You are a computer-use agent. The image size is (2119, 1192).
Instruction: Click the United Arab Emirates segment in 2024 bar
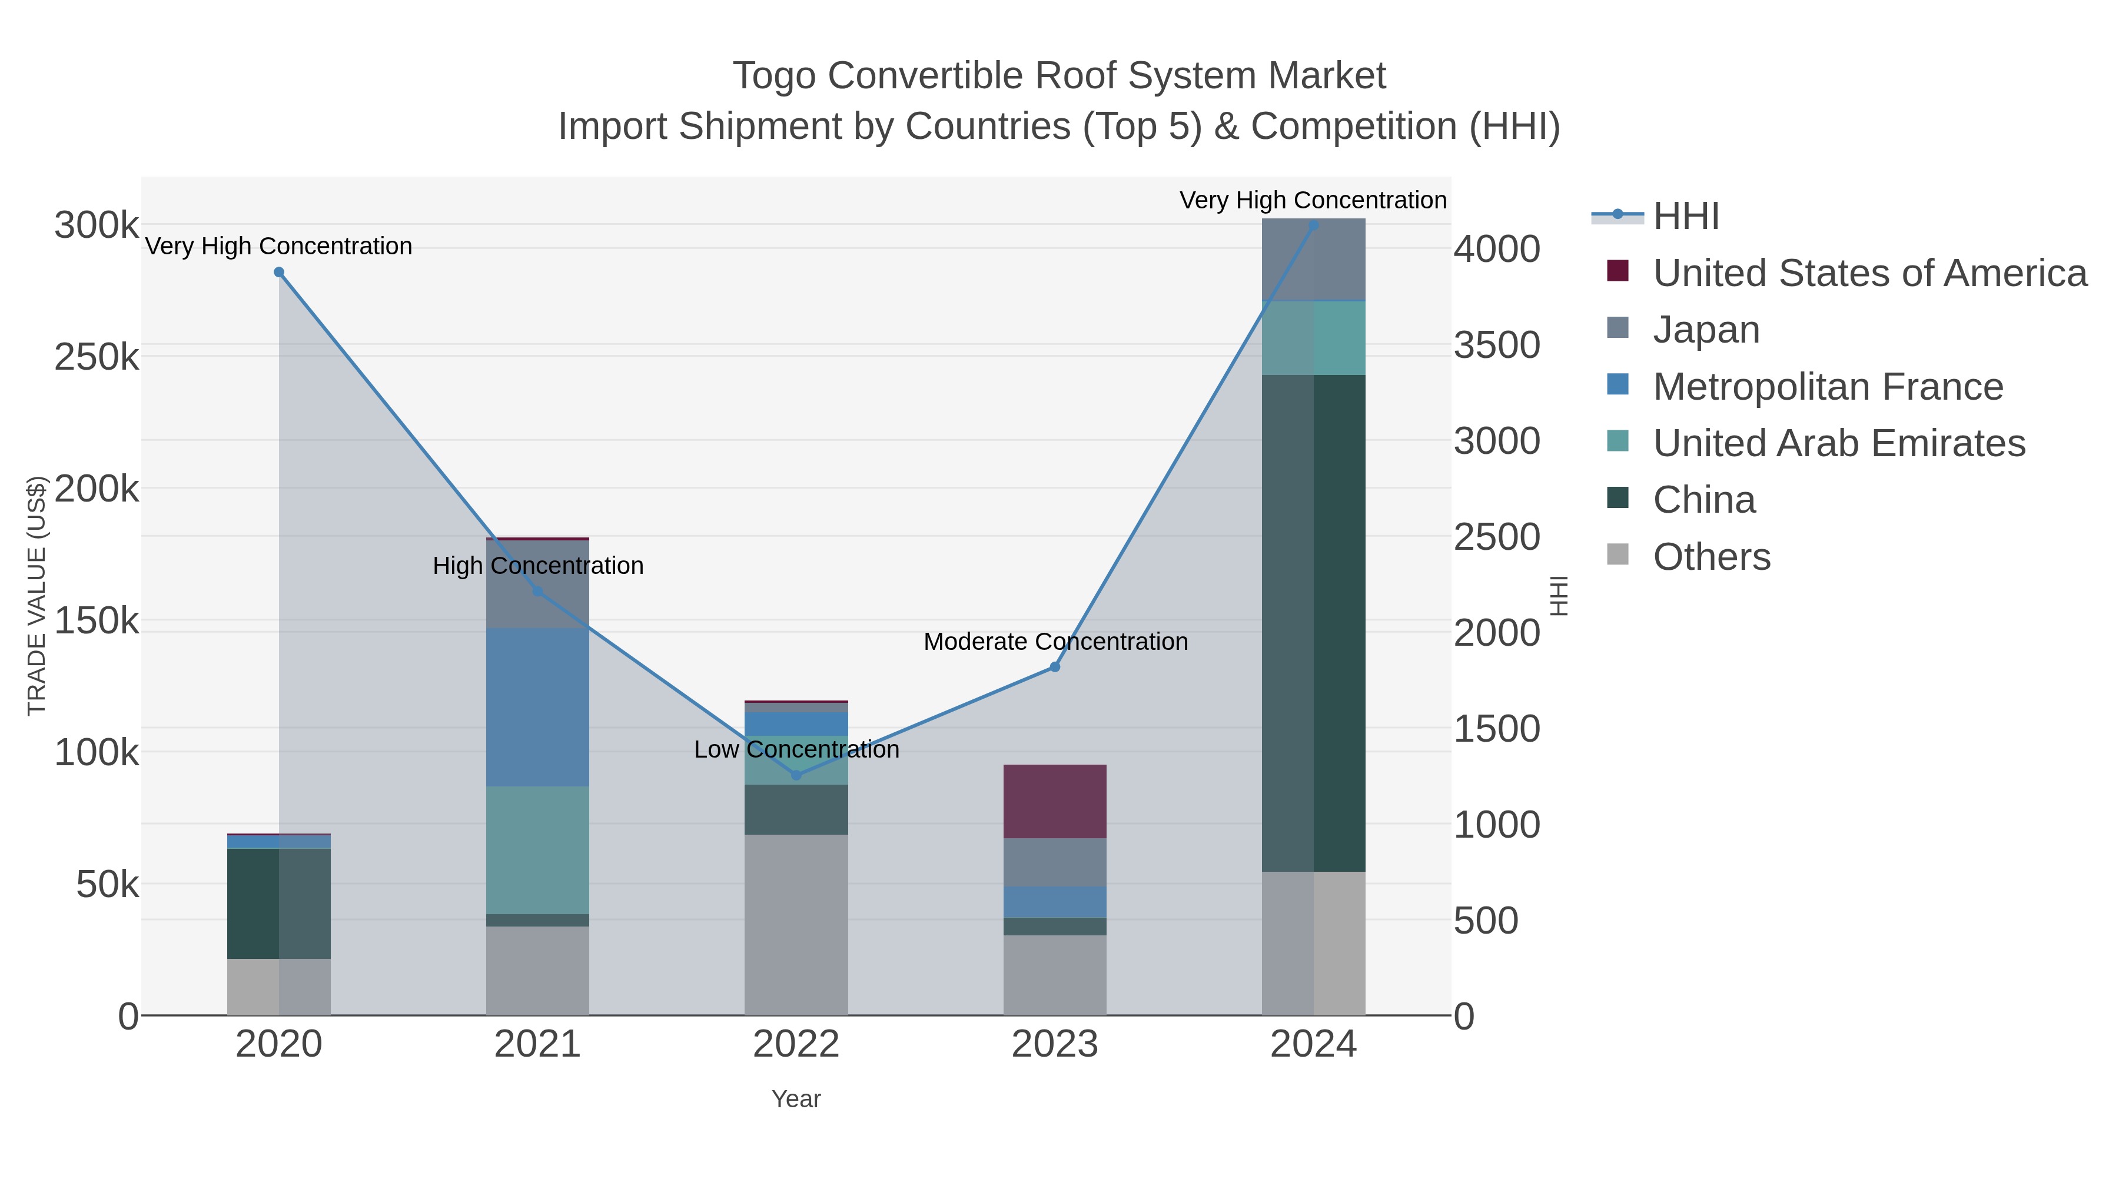(1314, 338)
